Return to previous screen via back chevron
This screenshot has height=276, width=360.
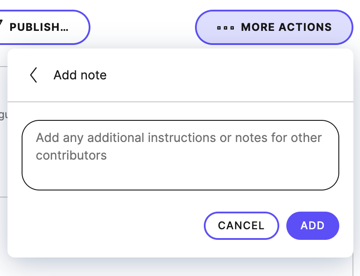(33, 75)
